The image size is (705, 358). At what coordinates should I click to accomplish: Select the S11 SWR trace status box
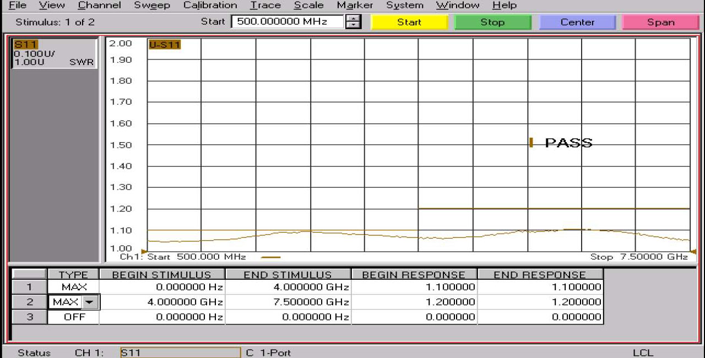[54, 53]
